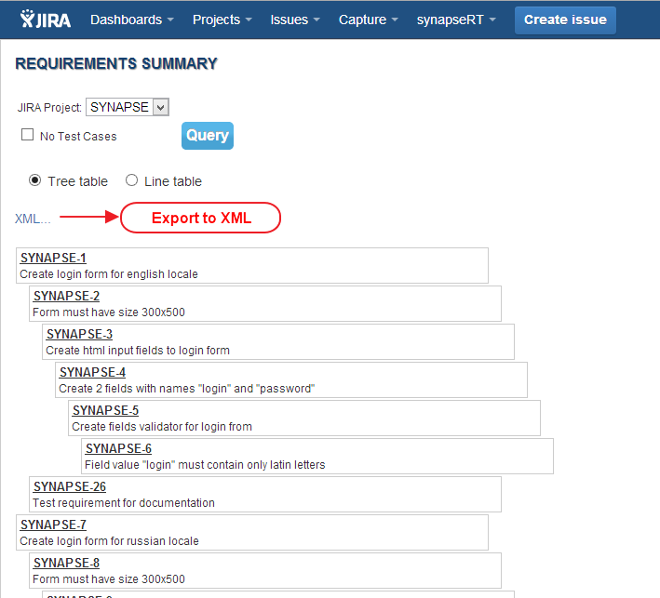Open the SYNAPSE-2 requirement link
The image size is (660, 598).
[x=66, y=296]
